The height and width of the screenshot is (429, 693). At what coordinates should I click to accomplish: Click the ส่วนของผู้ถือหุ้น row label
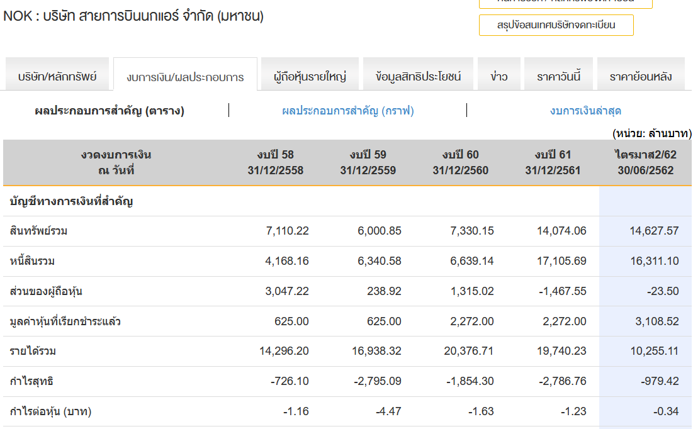click(x=46, y=291)
